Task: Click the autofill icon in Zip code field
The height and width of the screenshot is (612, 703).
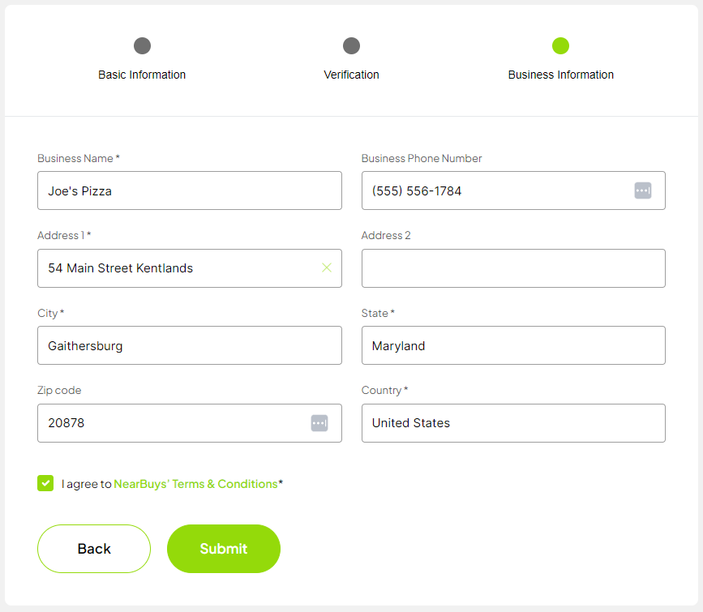Action: 319,423
